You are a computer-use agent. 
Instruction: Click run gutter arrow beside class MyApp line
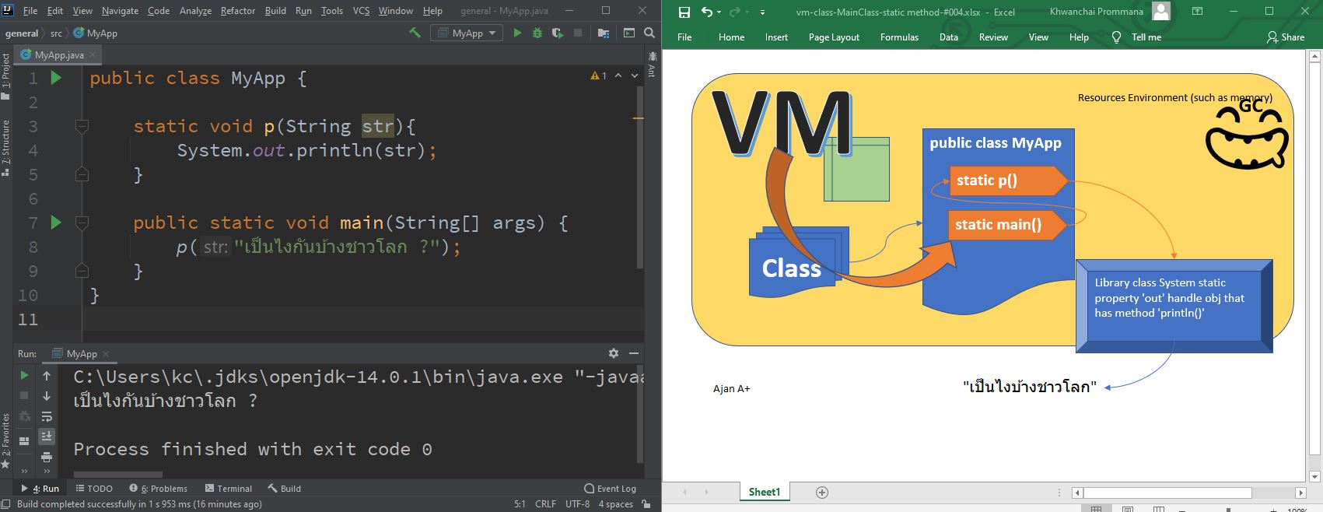pyautogui.click(x=56, y=78)
